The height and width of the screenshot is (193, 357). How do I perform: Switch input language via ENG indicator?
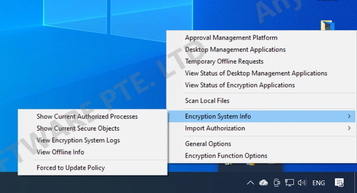coord(319,183)
